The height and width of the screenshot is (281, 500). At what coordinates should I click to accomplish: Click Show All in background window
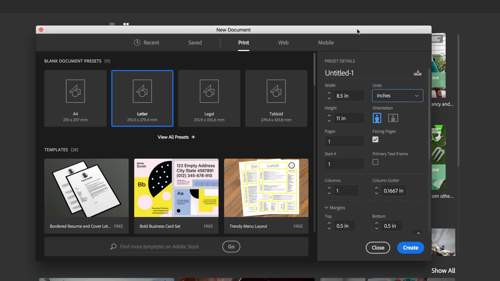[x=443, y=271]
